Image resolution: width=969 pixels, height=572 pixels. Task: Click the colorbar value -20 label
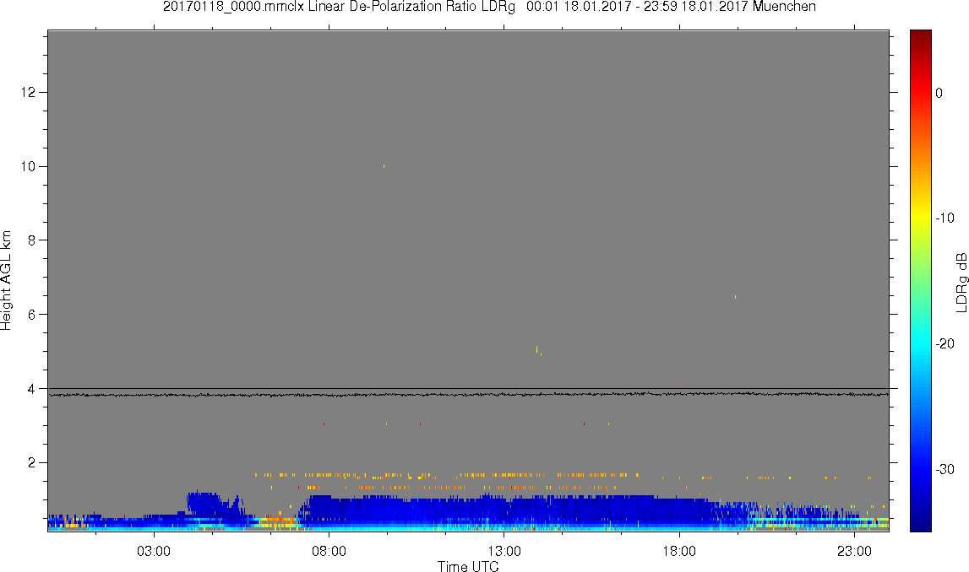pos(945,343)
